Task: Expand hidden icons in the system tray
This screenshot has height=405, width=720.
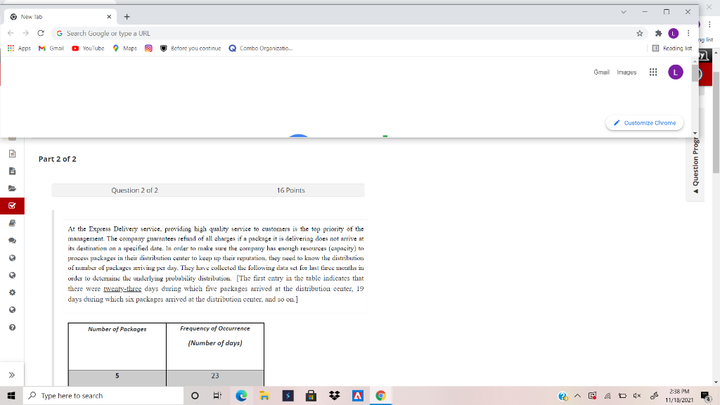Action: click(x=577, y=395)
